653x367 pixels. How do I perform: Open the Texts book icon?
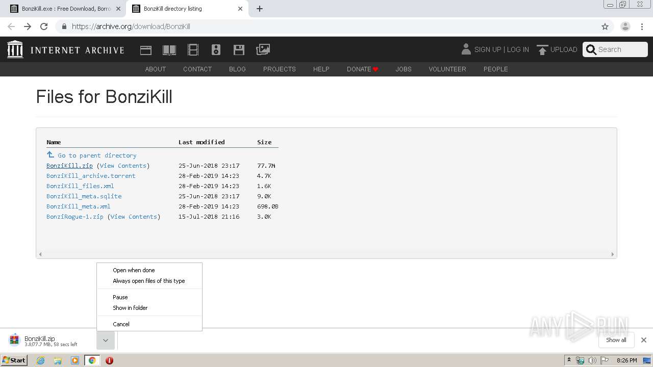(169, 50)
